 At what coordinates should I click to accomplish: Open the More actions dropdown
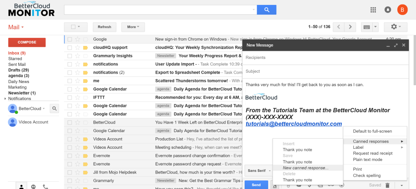coord(133,27)
